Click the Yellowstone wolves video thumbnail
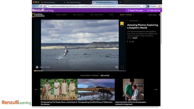The height and width of the screenshot is (109, 194). [x=96, y=90]
